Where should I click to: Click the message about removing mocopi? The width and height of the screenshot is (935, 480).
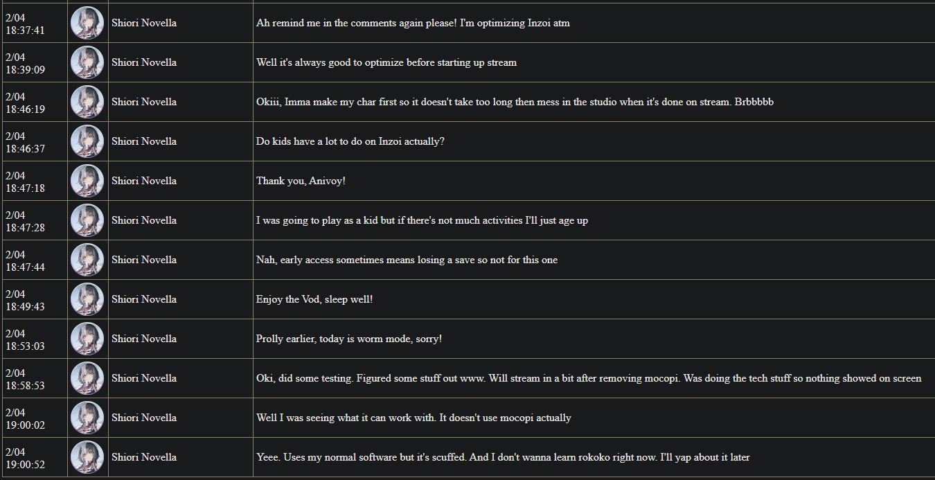589,378
